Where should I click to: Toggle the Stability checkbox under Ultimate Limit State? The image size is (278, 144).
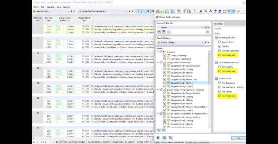(220, 46)
